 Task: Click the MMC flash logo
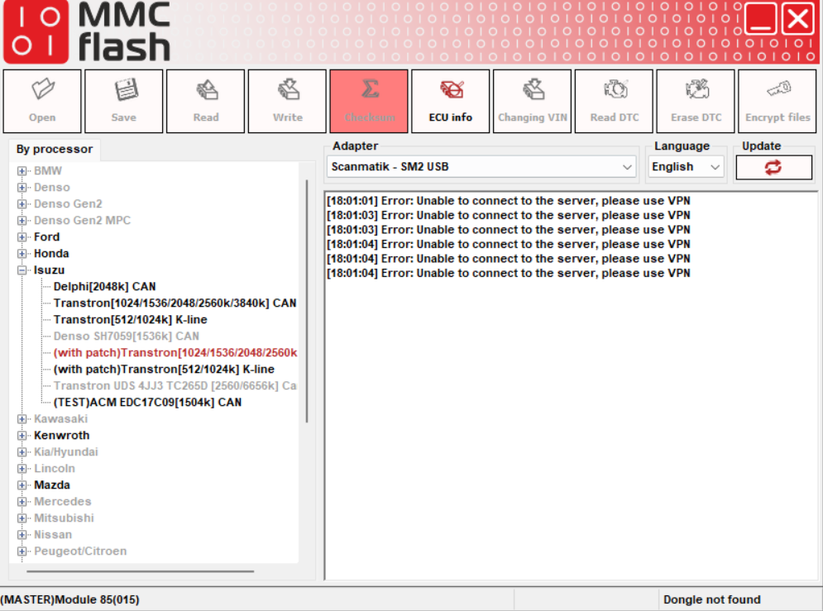(87, 32)
